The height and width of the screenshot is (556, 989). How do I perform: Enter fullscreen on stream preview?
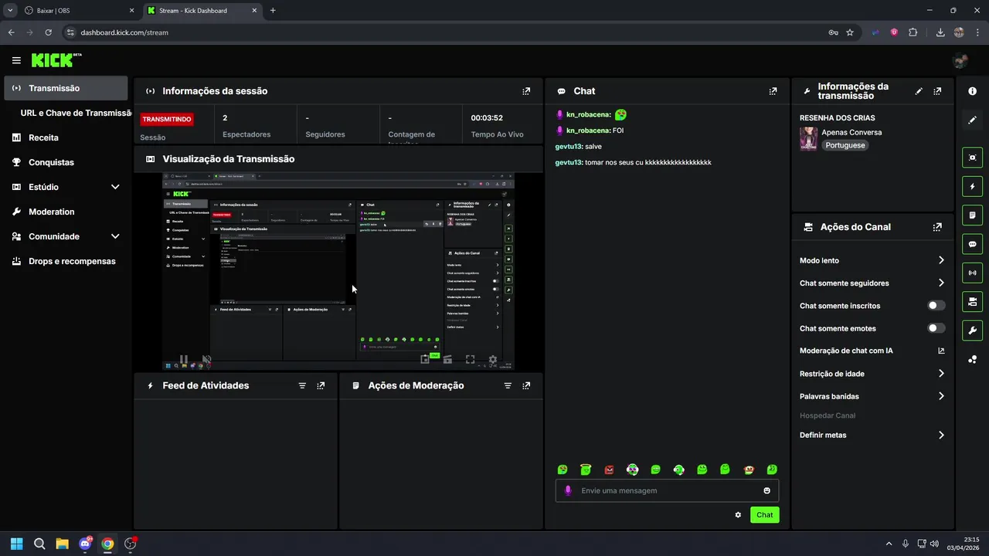coord(470,360)
